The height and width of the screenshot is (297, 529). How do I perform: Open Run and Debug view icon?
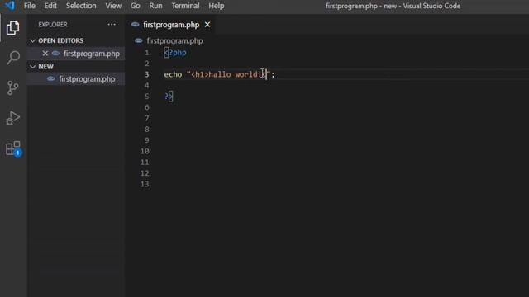[13, 118]
